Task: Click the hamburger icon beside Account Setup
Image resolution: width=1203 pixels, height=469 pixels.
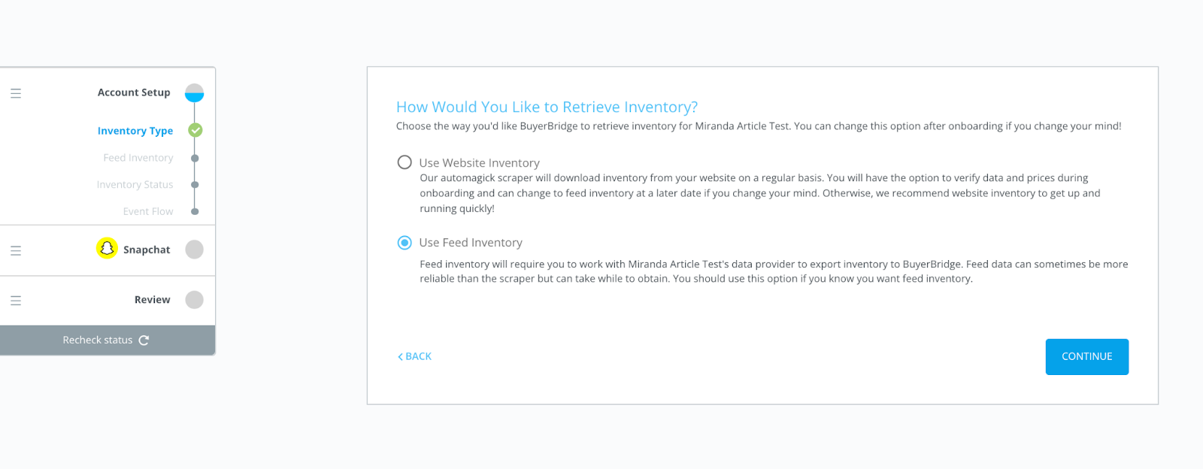Action: (16, 93)
